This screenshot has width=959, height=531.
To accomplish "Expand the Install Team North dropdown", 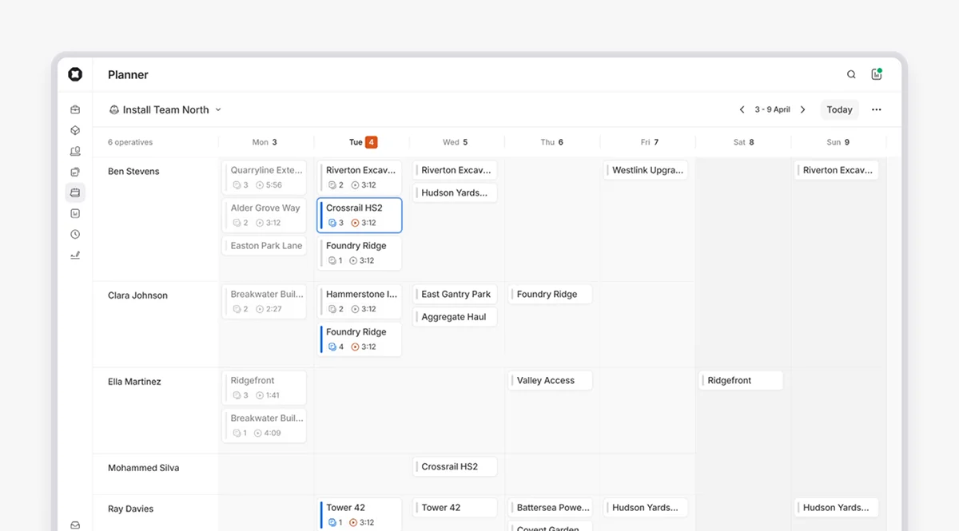I will tap(218, 109).
